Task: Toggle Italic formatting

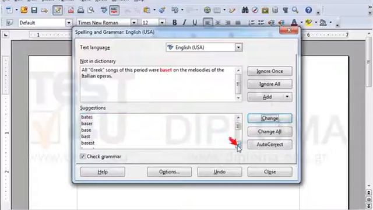Action: pyautogui.click(x=184, y=23)
